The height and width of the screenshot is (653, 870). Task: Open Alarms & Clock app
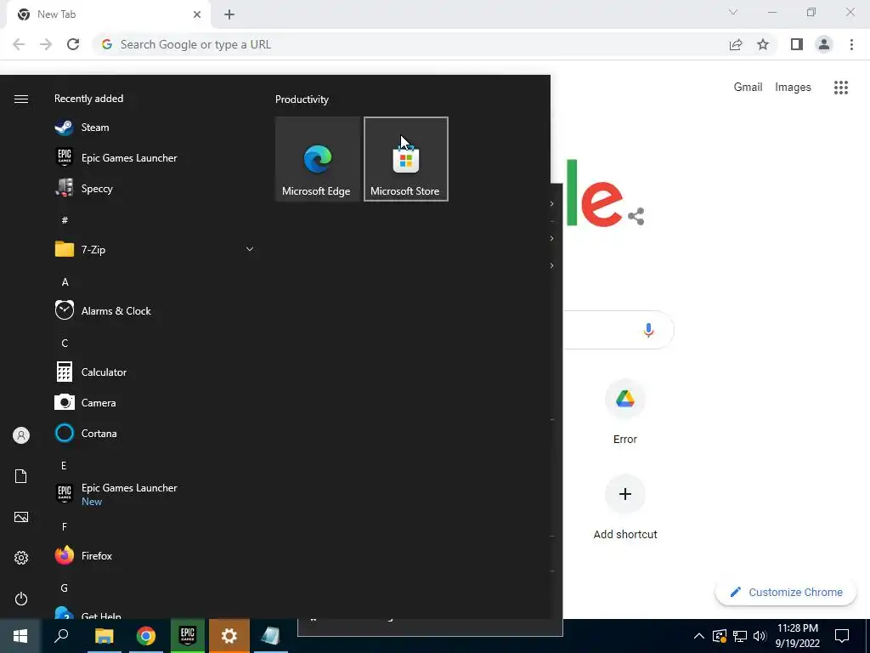click(x=116, y=310)
